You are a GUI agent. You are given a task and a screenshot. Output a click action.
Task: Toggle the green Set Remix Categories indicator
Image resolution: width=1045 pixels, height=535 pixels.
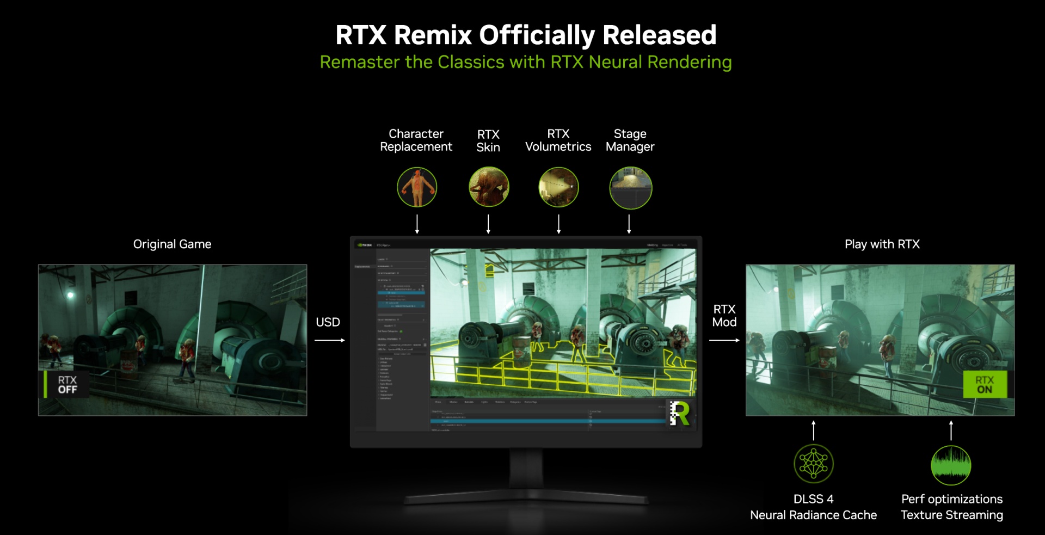[401, 331]
